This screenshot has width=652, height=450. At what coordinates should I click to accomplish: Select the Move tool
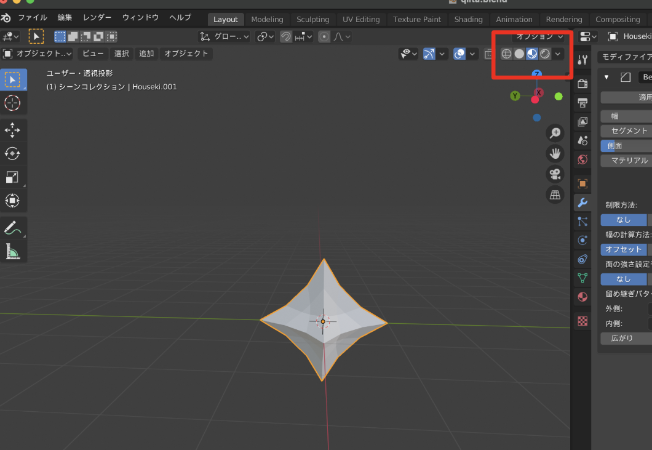click(x=13, y=131)
